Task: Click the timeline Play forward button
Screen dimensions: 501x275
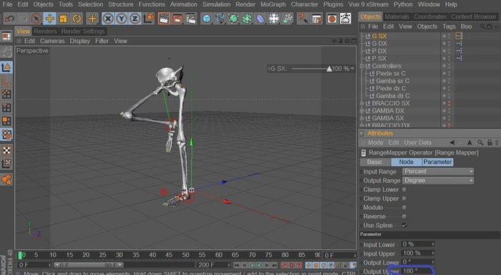Action: click(259, 265)
